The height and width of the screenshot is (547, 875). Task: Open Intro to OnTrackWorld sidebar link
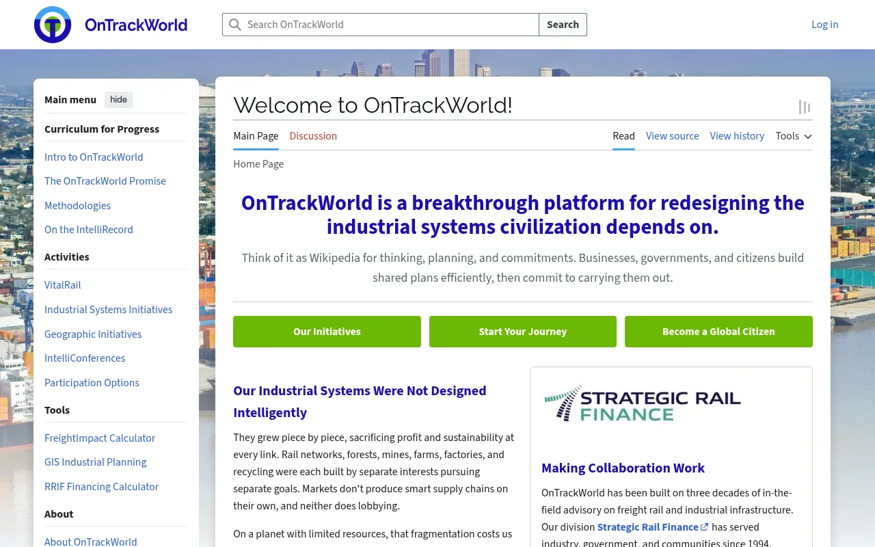(x=94, y=157)
